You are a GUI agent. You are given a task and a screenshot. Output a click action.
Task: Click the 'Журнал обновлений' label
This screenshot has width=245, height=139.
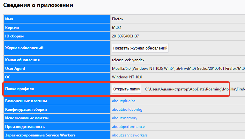[24, 48]
